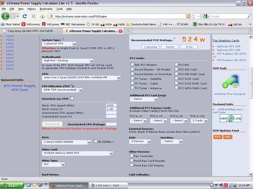Open the Bookmarks menu
Viewport: 253px width, 189px height.
(46, 9)
